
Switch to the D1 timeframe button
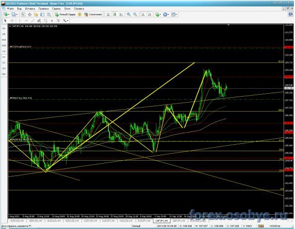(x=4, y=62)
